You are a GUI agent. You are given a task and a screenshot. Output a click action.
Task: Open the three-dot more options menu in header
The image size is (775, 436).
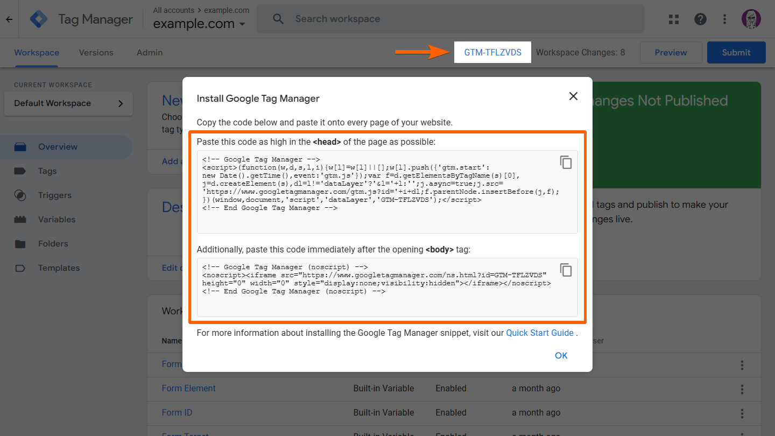point(725,19)
